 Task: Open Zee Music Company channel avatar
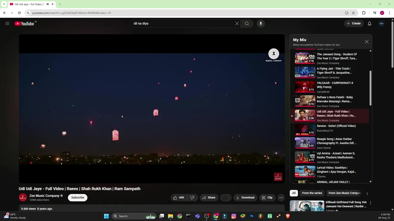[23, 198]
